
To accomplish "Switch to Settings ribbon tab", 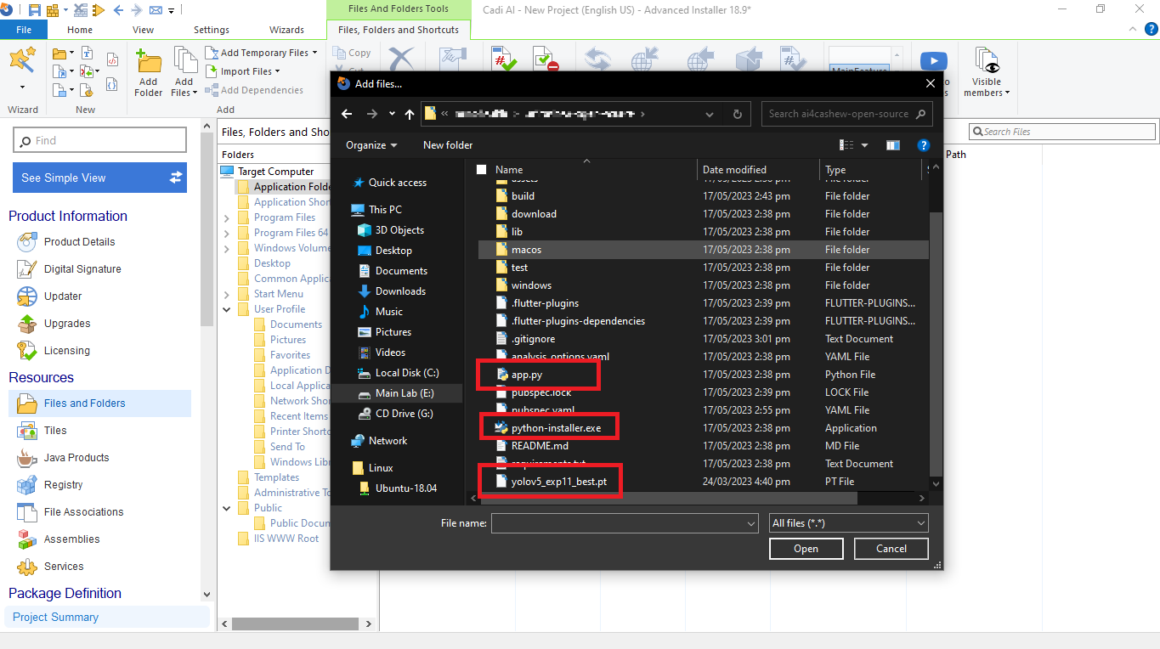I will (x=212, y=30).
